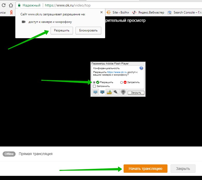Open Flash microphone settings tab
Image resolution: width=202 pixels, height=180 pixels.
click(x=116, y=92)
